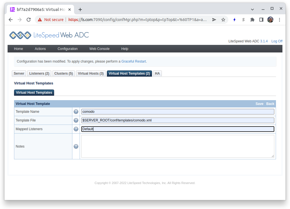
Task: Click the LiteSpeed Web ADC logo
Action: [x=49, y=35]
